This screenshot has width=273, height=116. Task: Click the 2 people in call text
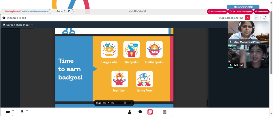tap(17, 18)
